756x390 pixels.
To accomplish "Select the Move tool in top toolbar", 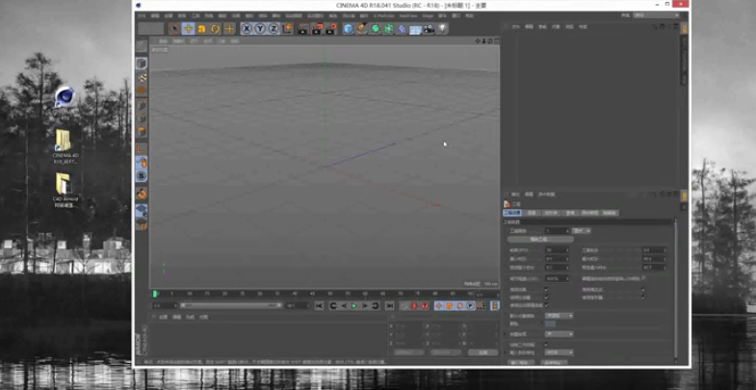I will tap(188, 29).
